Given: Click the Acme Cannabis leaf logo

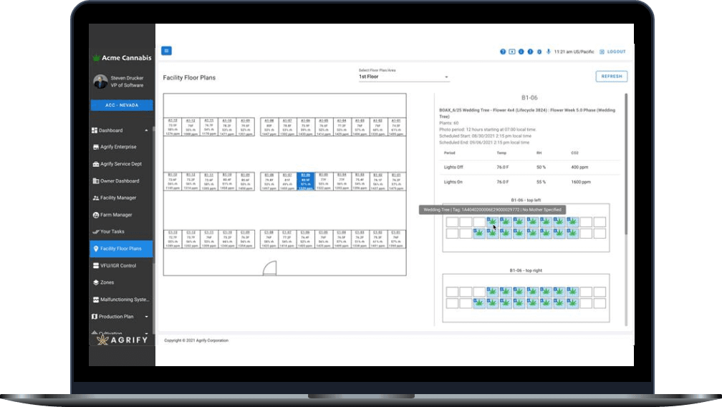Looking at the screenshot, I should 96,57.
